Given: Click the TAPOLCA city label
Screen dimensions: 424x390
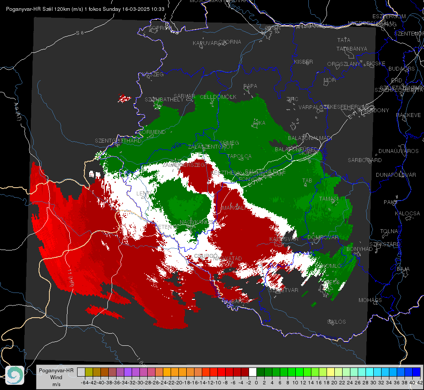Looking at the screenshot, I should tap(239, 156).
